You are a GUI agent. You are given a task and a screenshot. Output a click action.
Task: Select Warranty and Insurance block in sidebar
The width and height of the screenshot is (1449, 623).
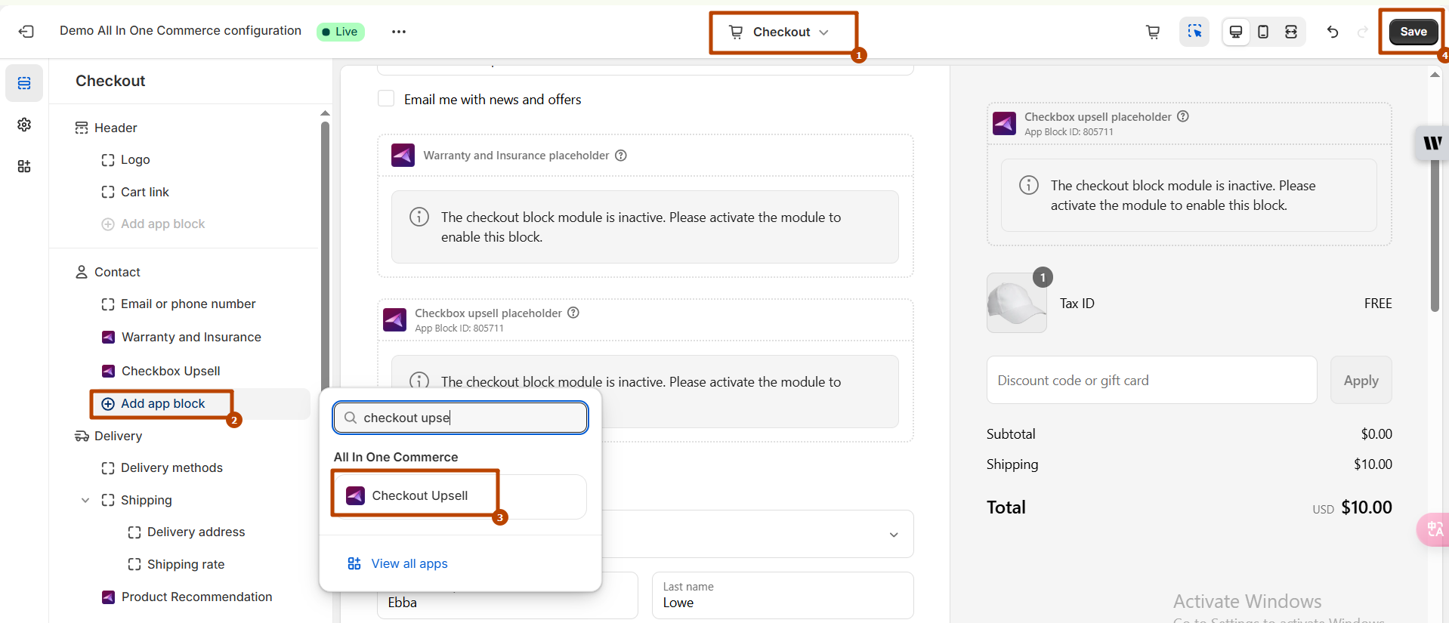coord(191,337)
